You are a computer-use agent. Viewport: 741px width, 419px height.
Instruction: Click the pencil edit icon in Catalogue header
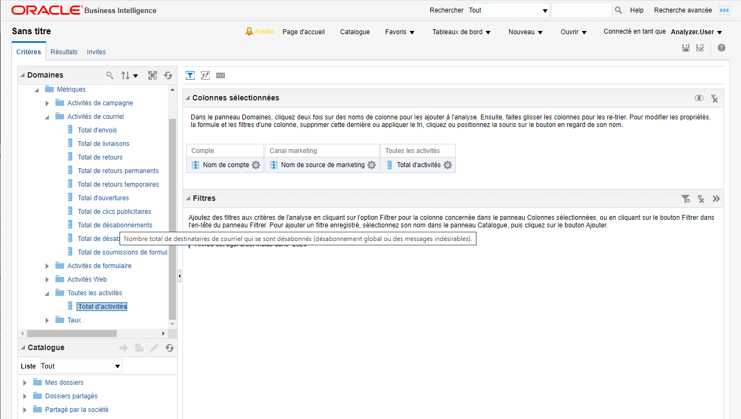(x=154, y=348)
